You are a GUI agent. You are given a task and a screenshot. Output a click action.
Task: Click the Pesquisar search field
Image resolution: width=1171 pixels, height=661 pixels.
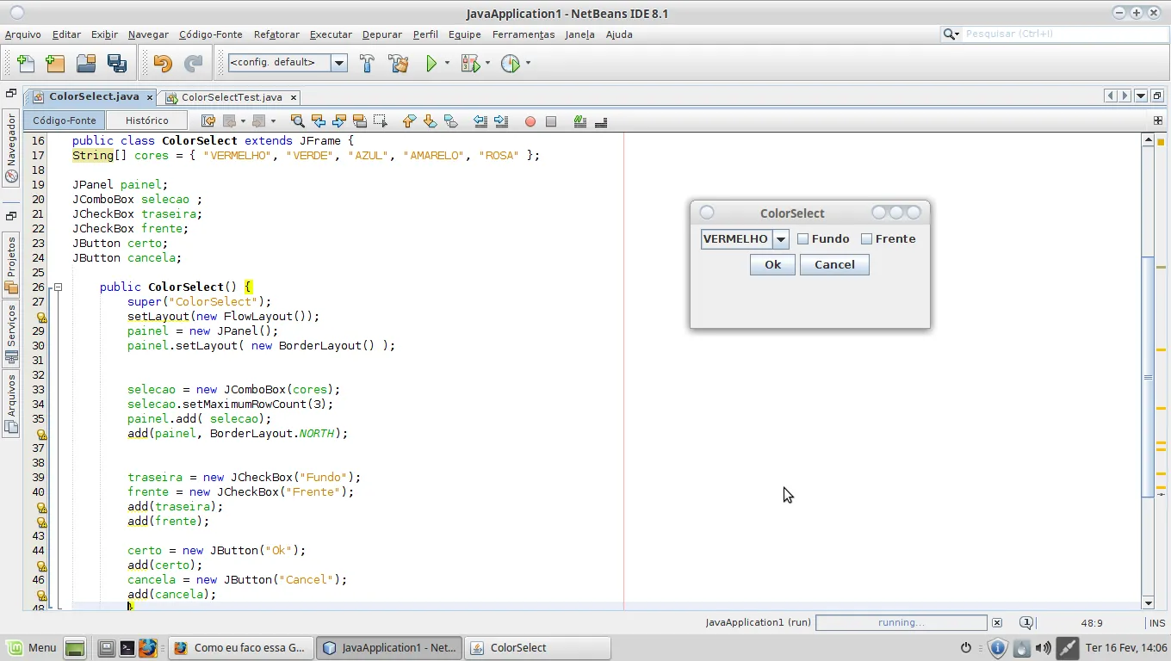[1059, 34]
